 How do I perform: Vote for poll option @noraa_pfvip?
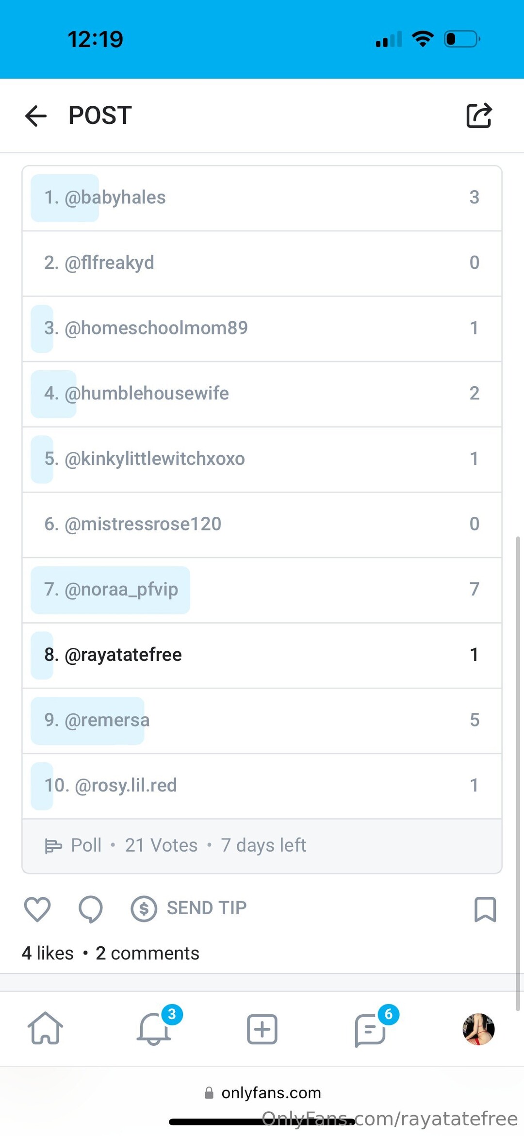pos(262,590)
